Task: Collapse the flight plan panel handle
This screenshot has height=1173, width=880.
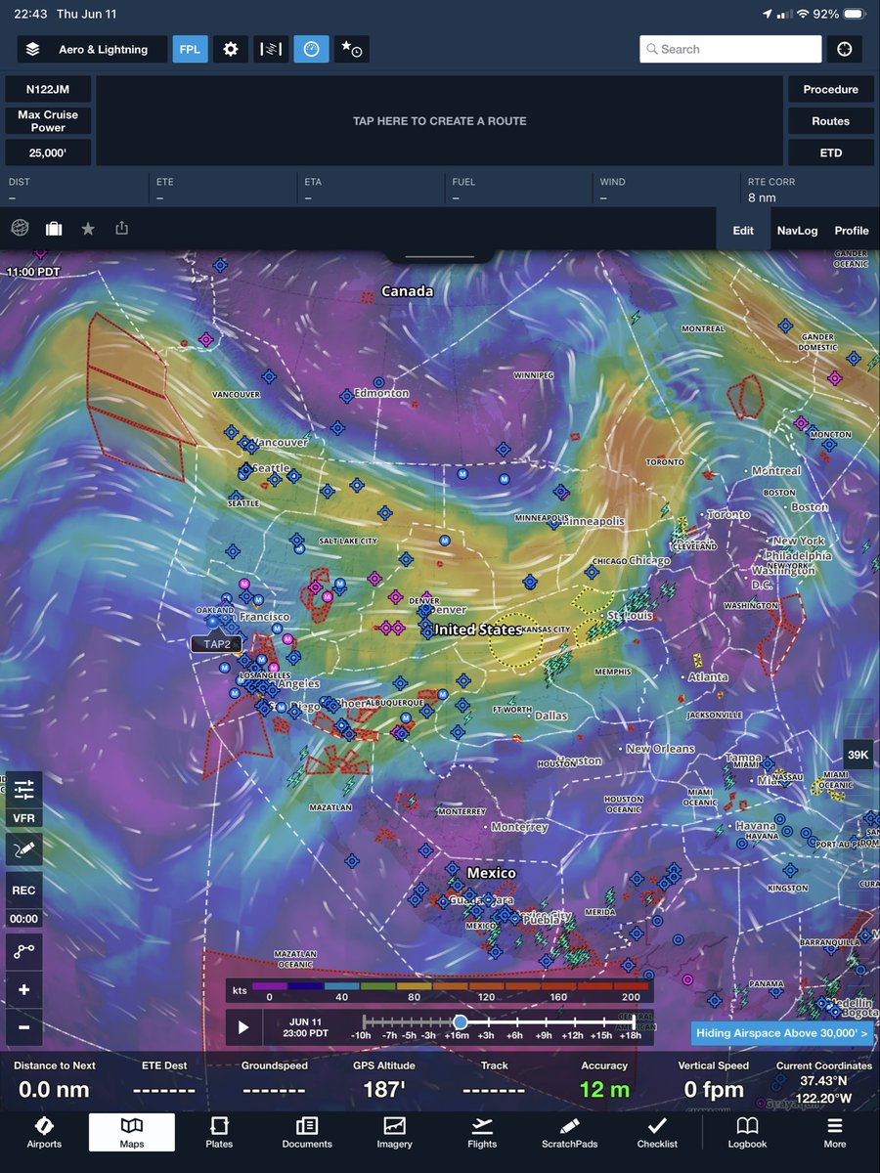Action: tap(440, 257)
